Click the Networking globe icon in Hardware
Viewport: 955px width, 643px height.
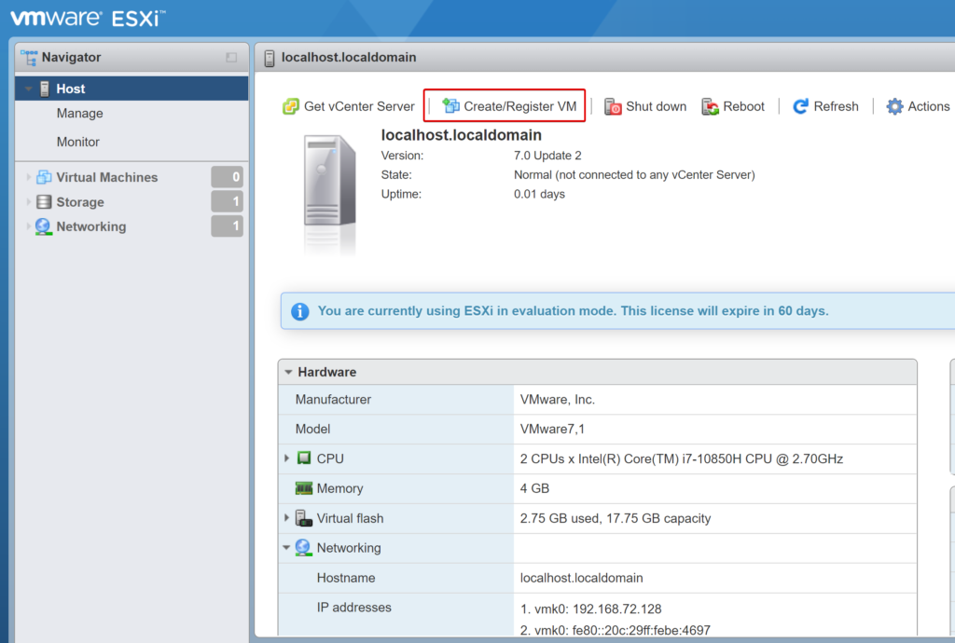[303, 548]
